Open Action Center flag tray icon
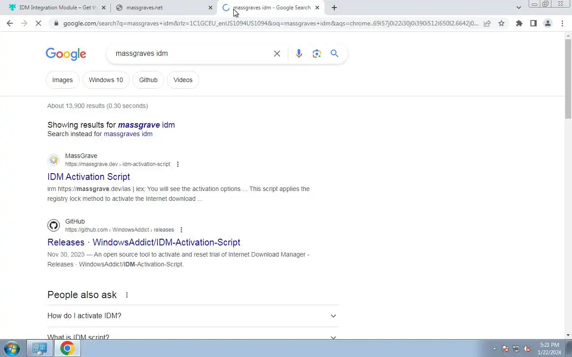This screenshot has width=572, height=357. tap(505, 349)
